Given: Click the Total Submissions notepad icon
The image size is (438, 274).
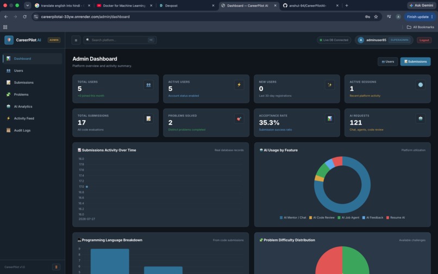Looking at the screenshot, I should tap(148, 119).
